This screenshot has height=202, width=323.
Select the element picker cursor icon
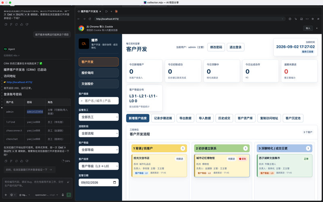pos(296,19)
